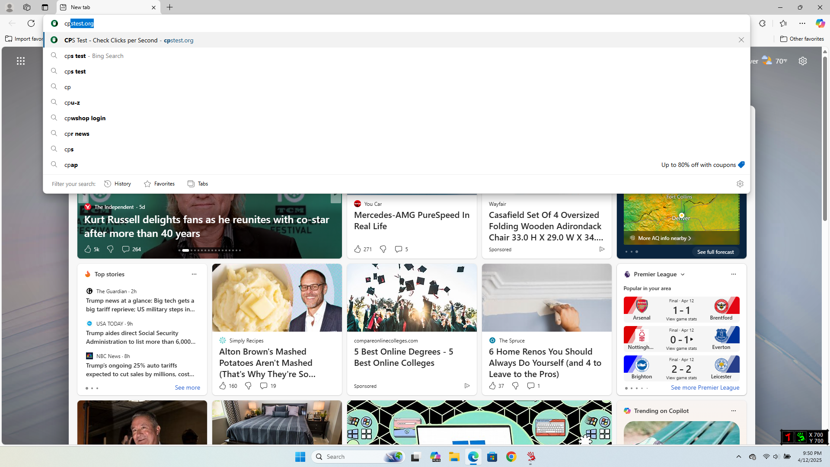Choose the 'cpu-z' search suggestion
The image size is (830, 467).
tap(396, 102)
